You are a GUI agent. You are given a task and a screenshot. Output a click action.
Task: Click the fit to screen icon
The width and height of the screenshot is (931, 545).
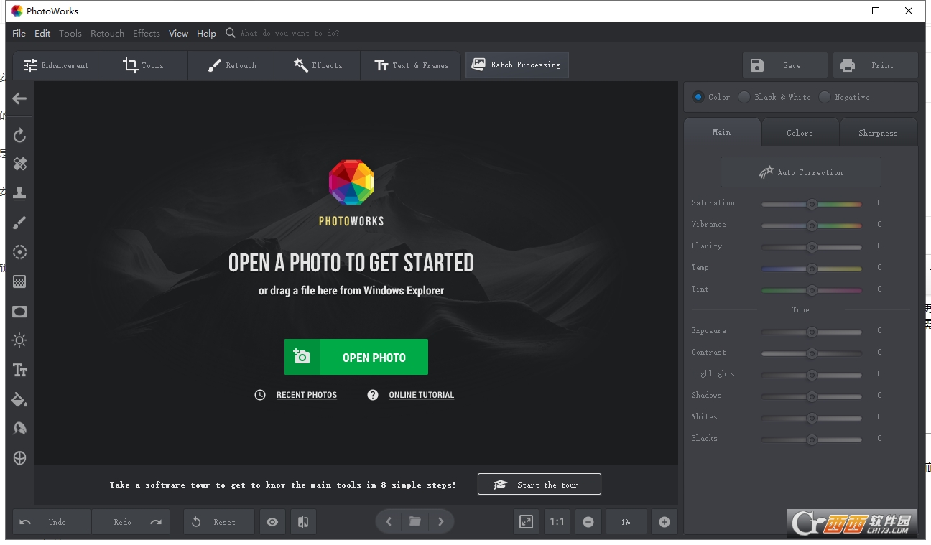click(x=527, y=522)
